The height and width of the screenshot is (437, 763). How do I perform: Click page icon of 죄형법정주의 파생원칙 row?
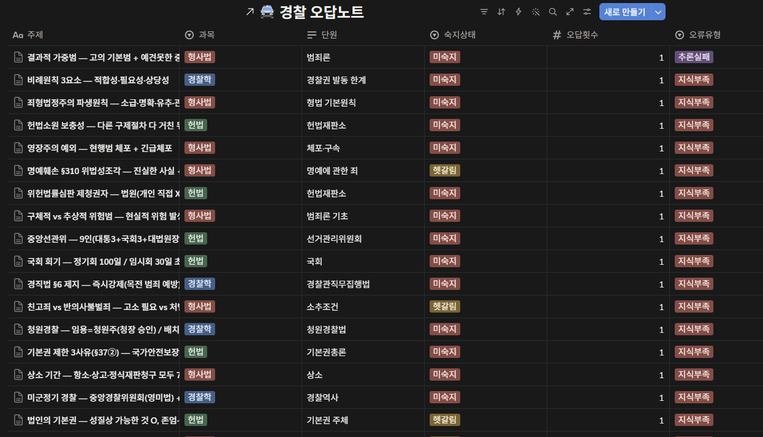(18, 102)
